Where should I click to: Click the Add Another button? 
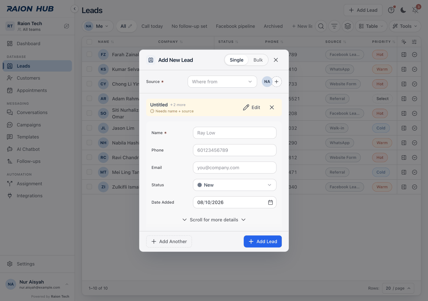click(x=169, y=241)
